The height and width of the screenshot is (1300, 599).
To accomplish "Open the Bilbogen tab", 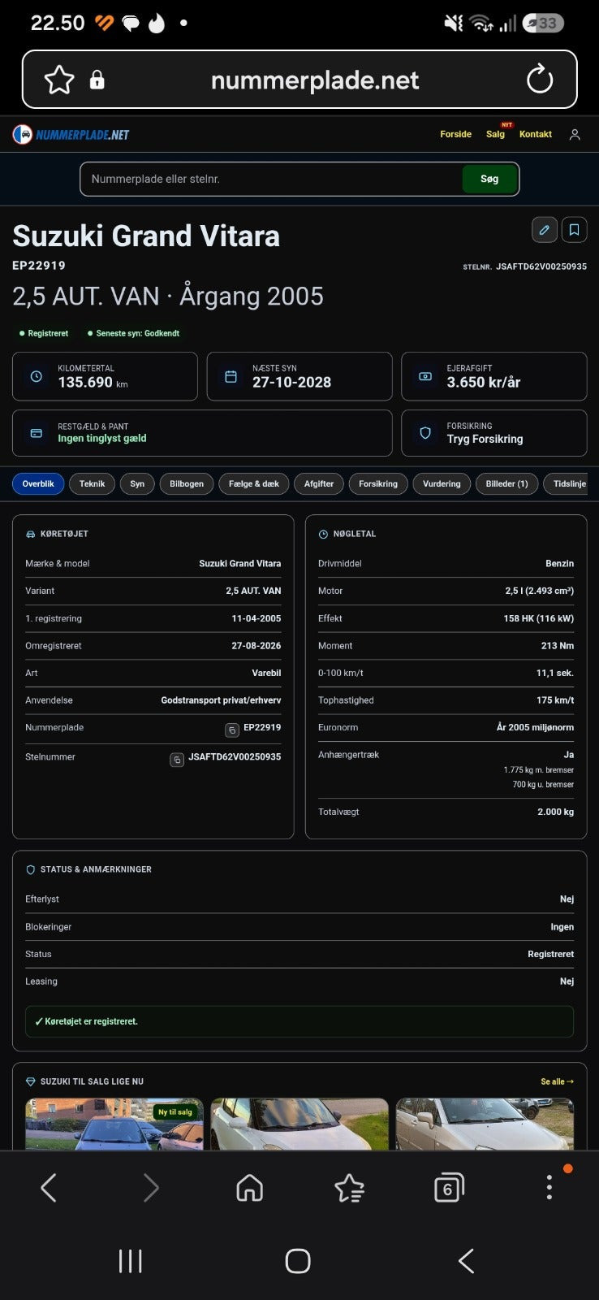I will [x=187, y=483].
